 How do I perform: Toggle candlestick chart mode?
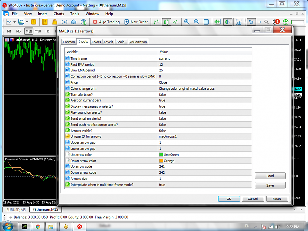coord(166,22)
